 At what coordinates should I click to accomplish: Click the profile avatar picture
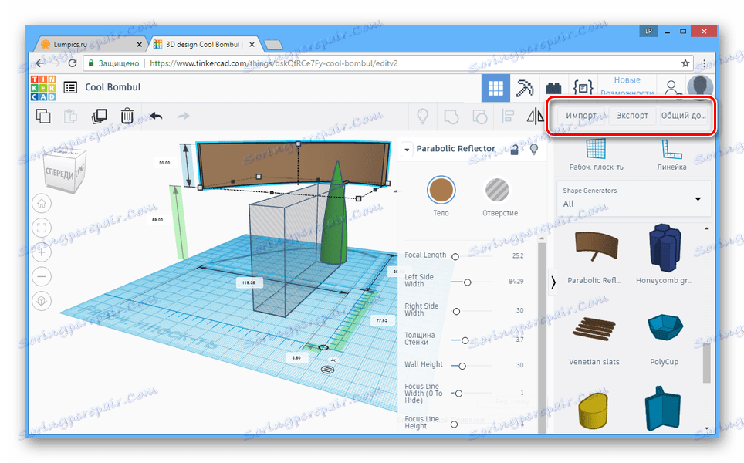click(700, 88)
